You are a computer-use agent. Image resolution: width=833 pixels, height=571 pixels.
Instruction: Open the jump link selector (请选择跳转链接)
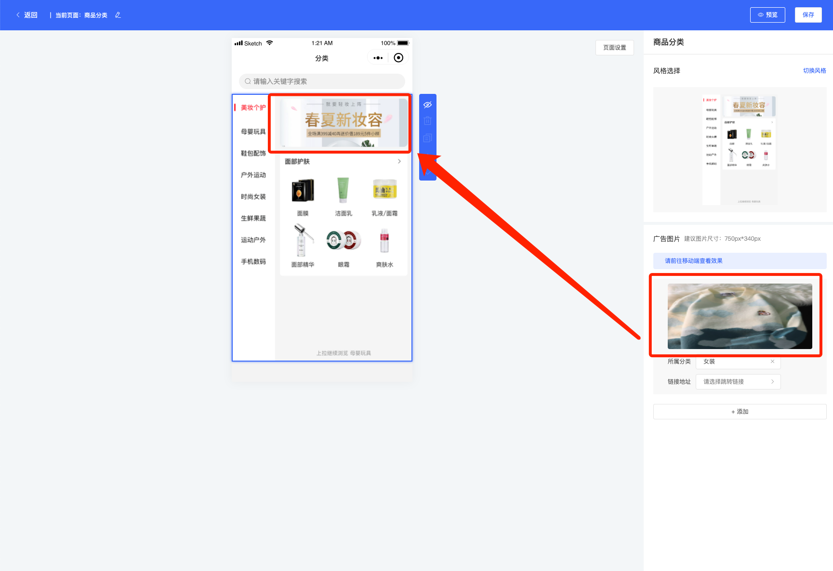point(738,382)
